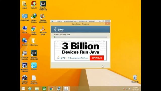Switch to Java Setup taskbar icon
The image size is (161, 91).
(x=66, y=89)
